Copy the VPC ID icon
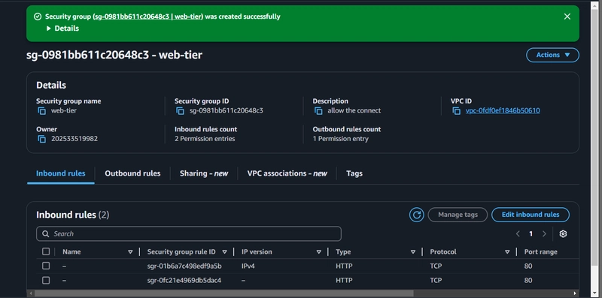This screenshot has width=602, height=298. click(x=456, y=110)
